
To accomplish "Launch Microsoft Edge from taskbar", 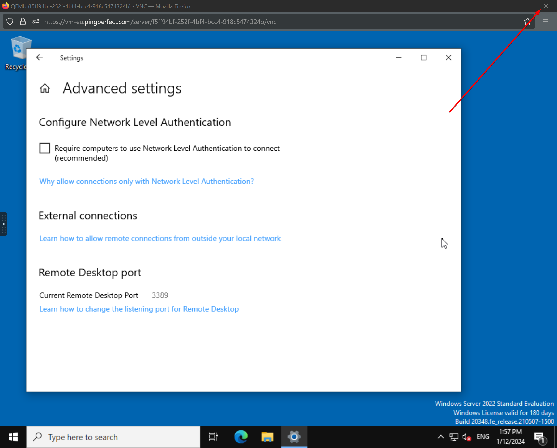I will click(241, 437).
